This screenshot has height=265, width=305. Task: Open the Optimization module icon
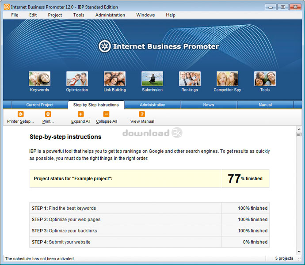click(x=77, y=79)
